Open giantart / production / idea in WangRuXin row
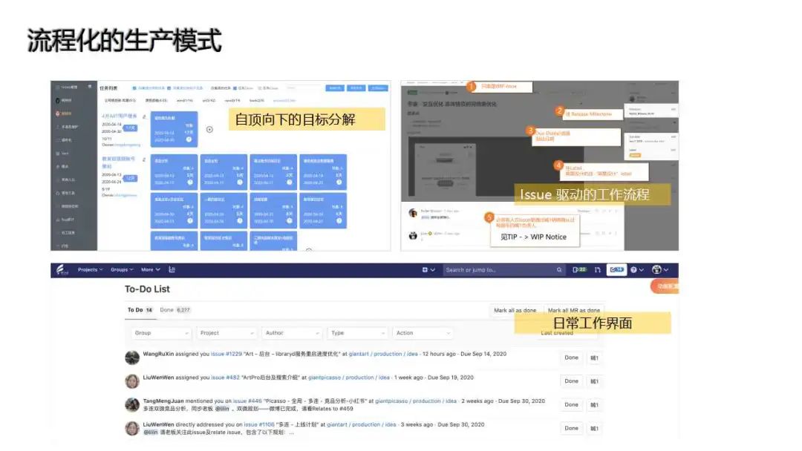The image size is (802, 451). coord(383,353)
